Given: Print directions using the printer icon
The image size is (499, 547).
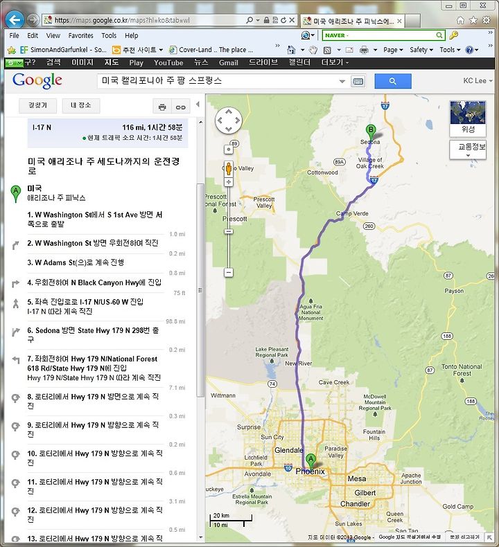Looking at the screenshot, I should pyautogui.click(x=162, y=107).
